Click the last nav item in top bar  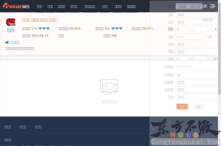pos(131,6)
